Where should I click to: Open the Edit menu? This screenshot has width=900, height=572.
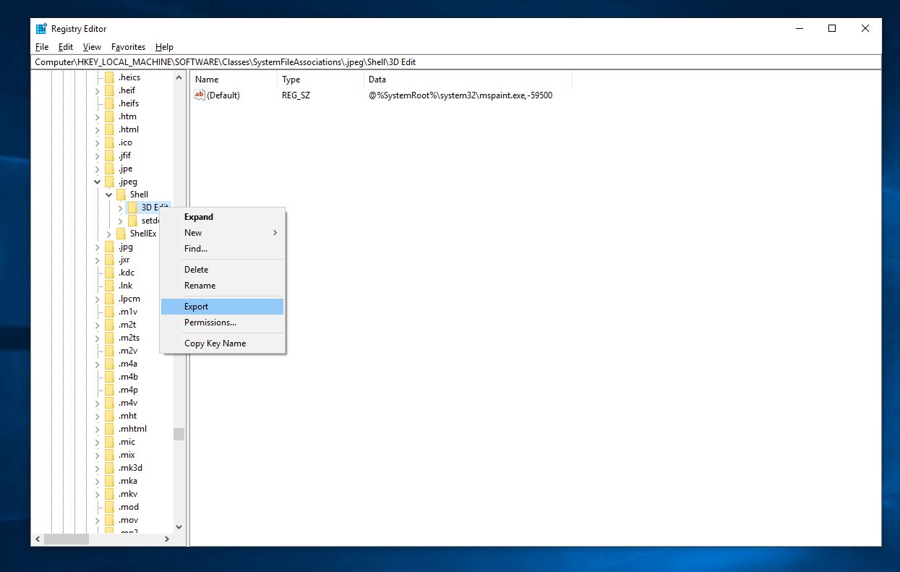(66, 47)
